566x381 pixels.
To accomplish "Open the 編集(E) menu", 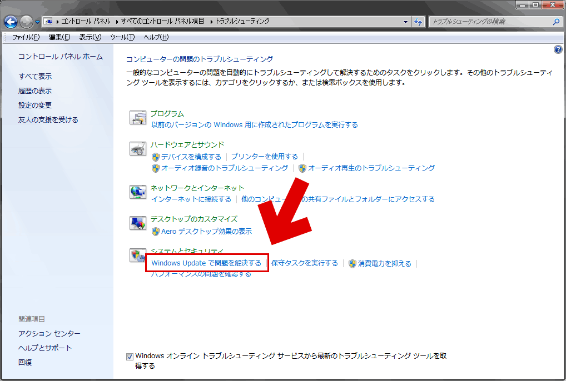I will pyautogui.click(x=59, y=37).
